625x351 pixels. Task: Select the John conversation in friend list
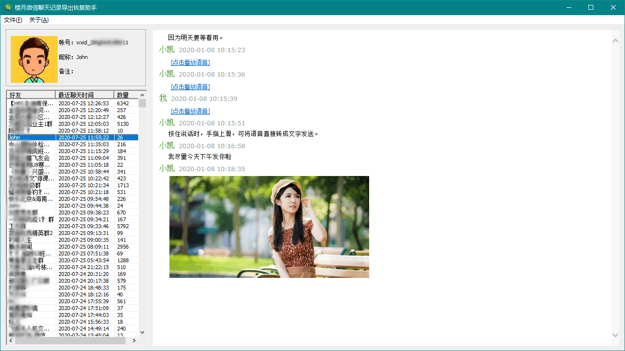point(29,137)
